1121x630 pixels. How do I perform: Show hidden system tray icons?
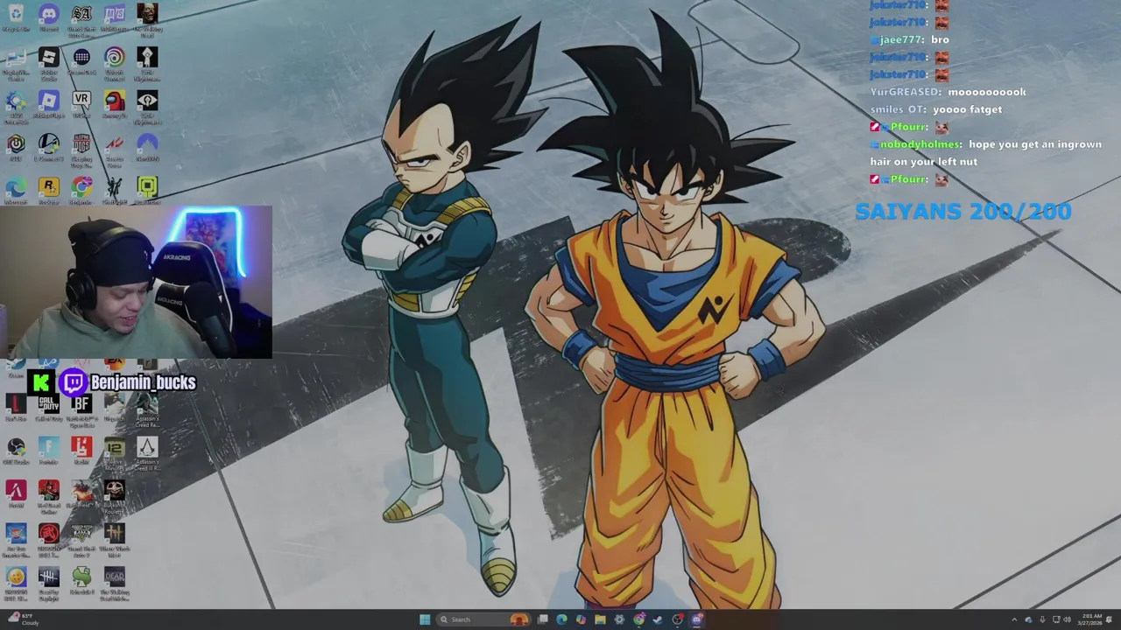(x=1016, y=619)
